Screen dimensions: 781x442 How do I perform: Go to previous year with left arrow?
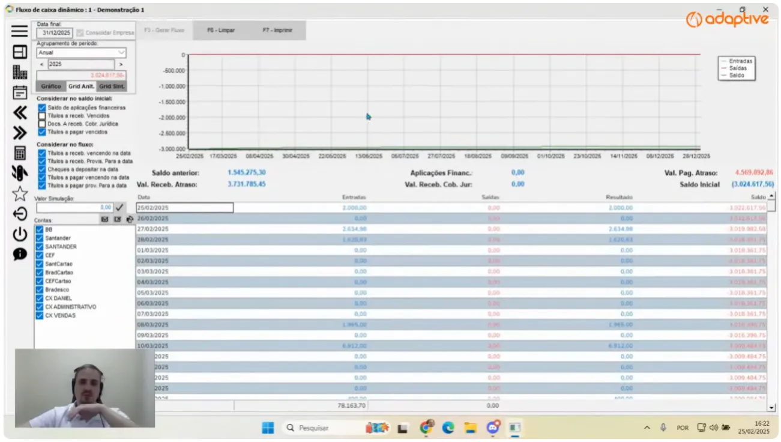click(42, 64)
